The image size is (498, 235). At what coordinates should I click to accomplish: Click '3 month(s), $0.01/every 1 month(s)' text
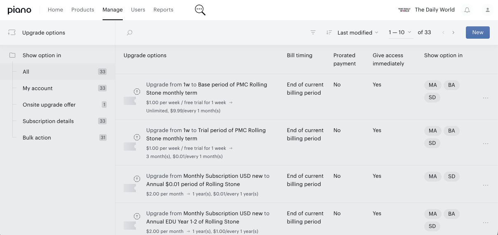(x=185, y=156)
